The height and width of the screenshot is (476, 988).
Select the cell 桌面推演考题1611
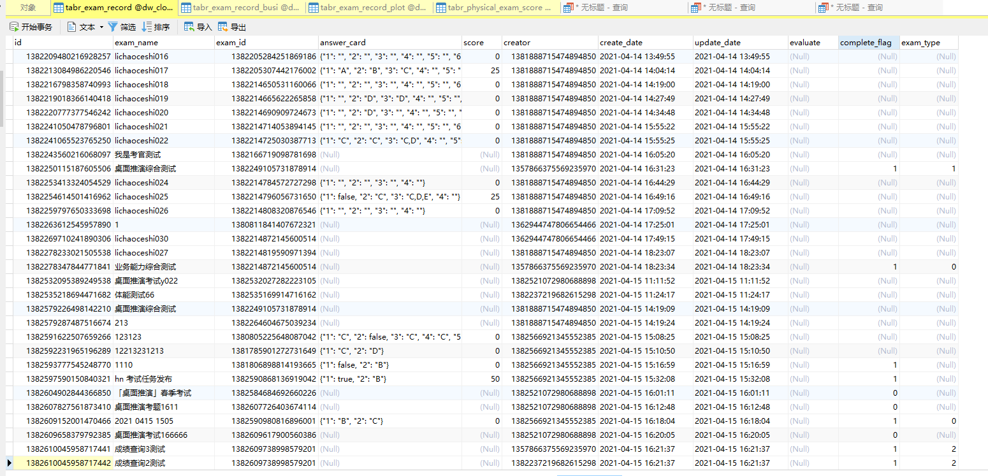164,407
